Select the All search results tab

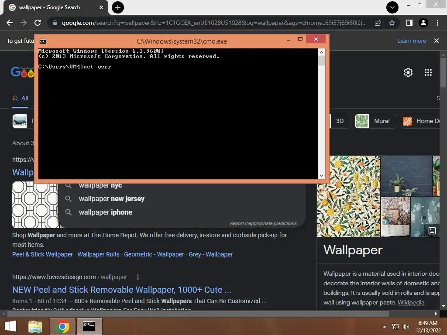pyautogui.click(x=20, y=98)
